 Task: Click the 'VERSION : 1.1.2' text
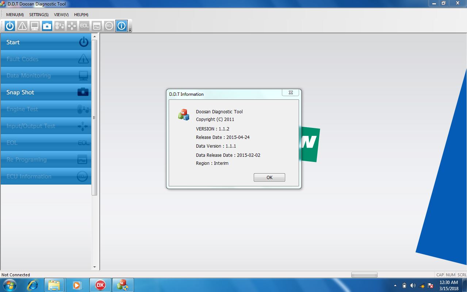(213, 129)
